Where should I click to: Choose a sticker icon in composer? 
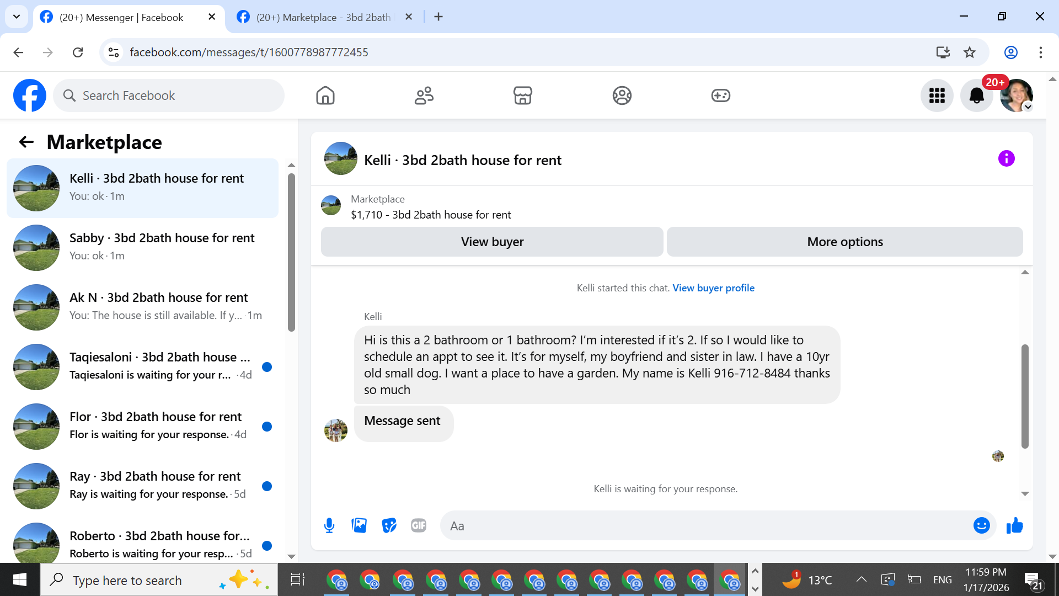pyautogui.click(x=389, y=525)
